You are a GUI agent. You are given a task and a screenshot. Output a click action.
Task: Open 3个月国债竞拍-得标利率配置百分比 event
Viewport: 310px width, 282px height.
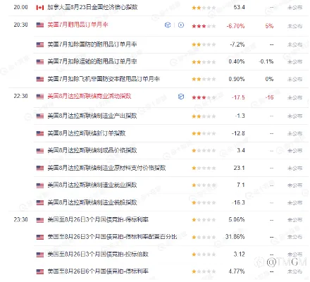point(112,237)
